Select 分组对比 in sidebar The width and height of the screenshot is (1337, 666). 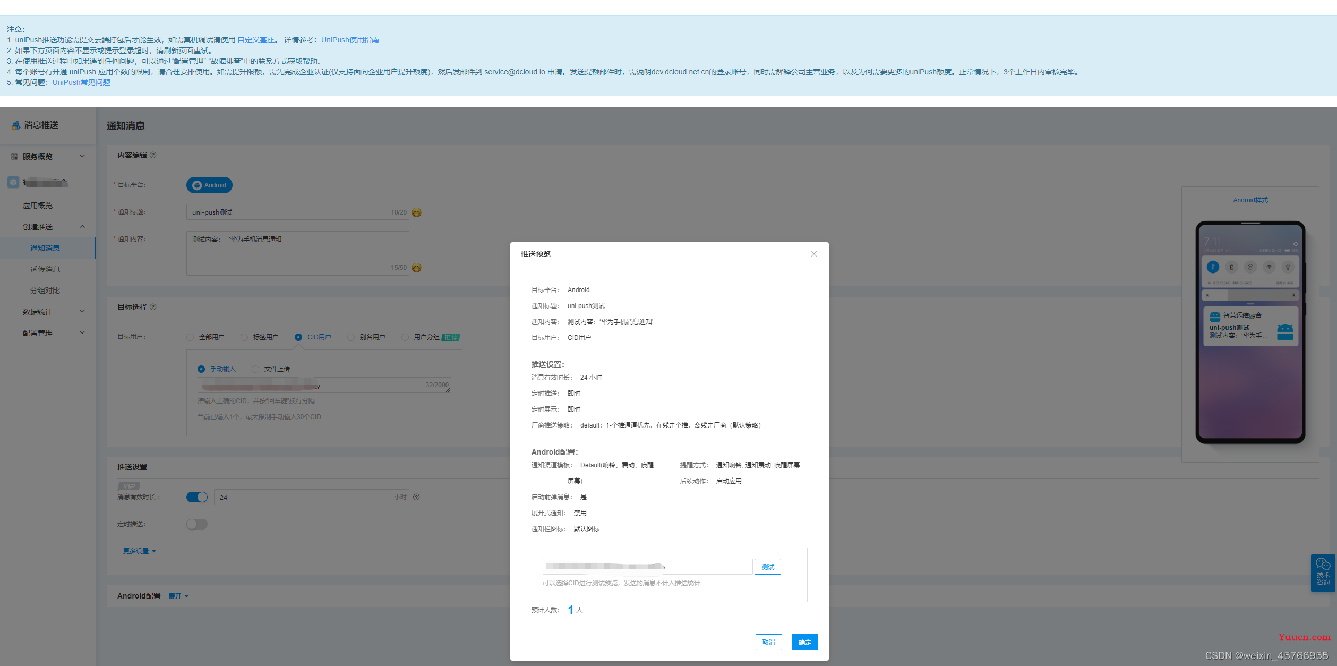tap(45, 291)
